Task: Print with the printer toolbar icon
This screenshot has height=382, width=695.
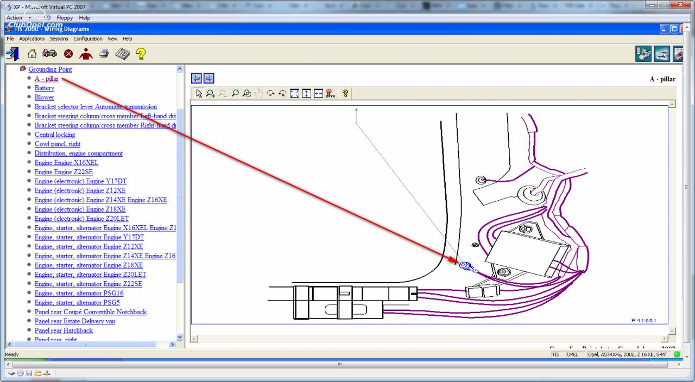Action: (104, 54)
